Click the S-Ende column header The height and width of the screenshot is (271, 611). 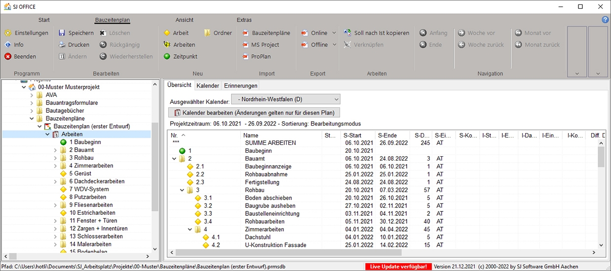pos(392,135)
